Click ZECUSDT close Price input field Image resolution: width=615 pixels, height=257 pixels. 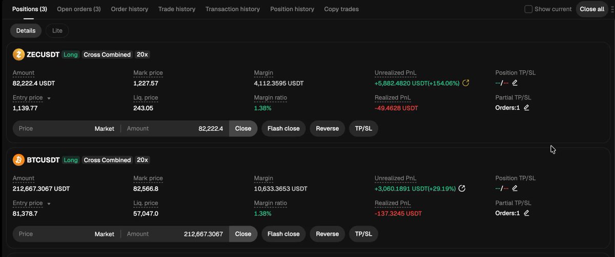(x=51, y=128)
